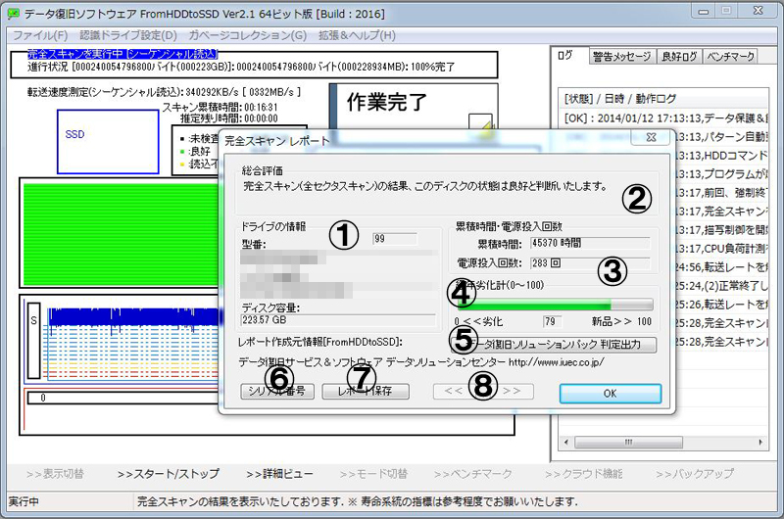Switch to the ベンチマーク tab
Viewport: 784px width, 519px height.
(730, 57)
